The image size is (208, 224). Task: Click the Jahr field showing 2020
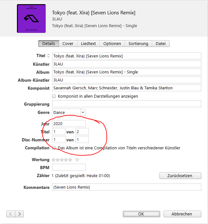click(x=69, y=124)
